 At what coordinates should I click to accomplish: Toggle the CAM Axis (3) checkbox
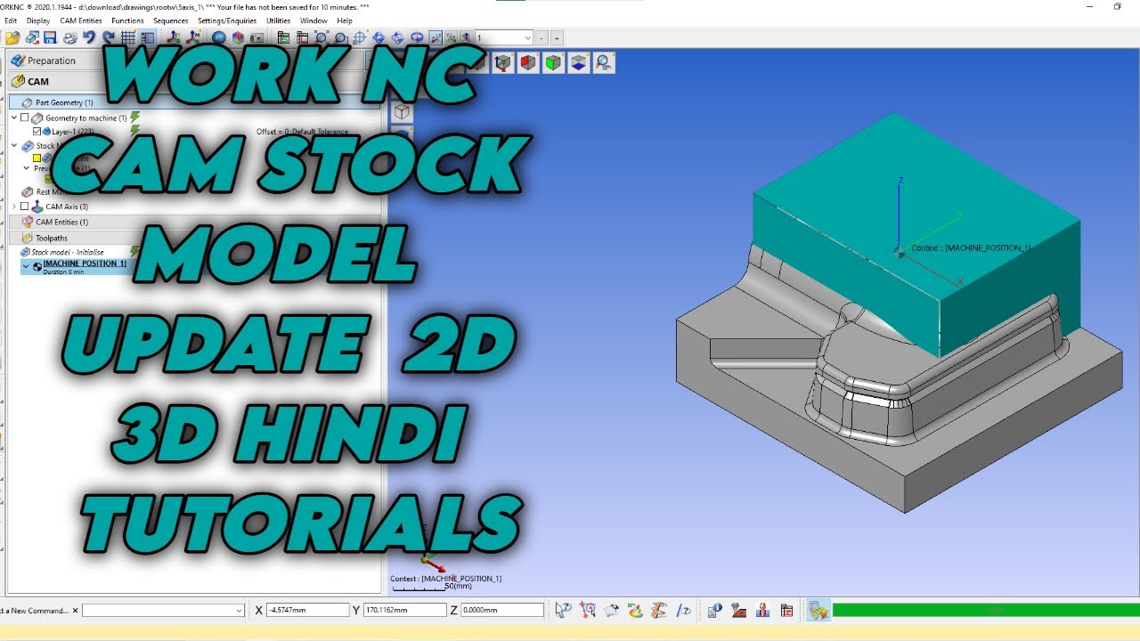click(x=25, y=207)
